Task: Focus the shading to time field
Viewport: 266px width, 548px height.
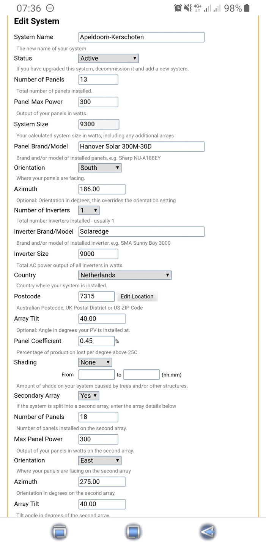Action: [x=142, y=374]
